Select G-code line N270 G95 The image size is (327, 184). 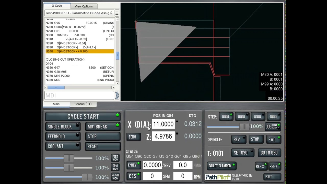tap(79, 23)
